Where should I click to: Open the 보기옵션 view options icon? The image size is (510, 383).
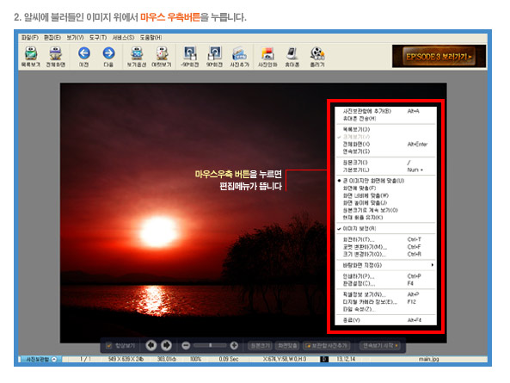tap(137, 57)
